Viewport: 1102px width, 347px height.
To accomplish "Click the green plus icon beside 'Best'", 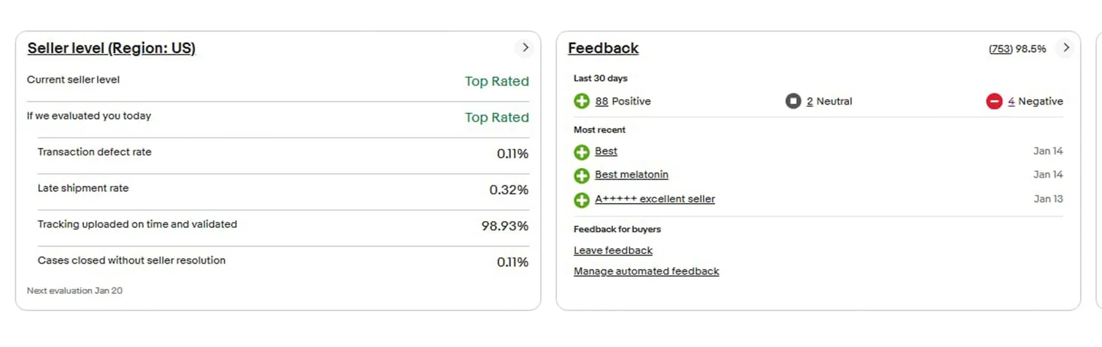I will (581, 151).
